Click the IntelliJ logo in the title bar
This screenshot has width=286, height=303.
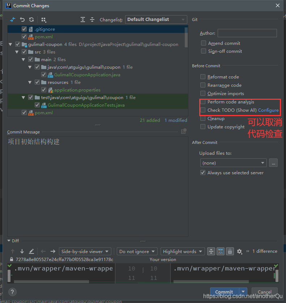click(9, 5)
